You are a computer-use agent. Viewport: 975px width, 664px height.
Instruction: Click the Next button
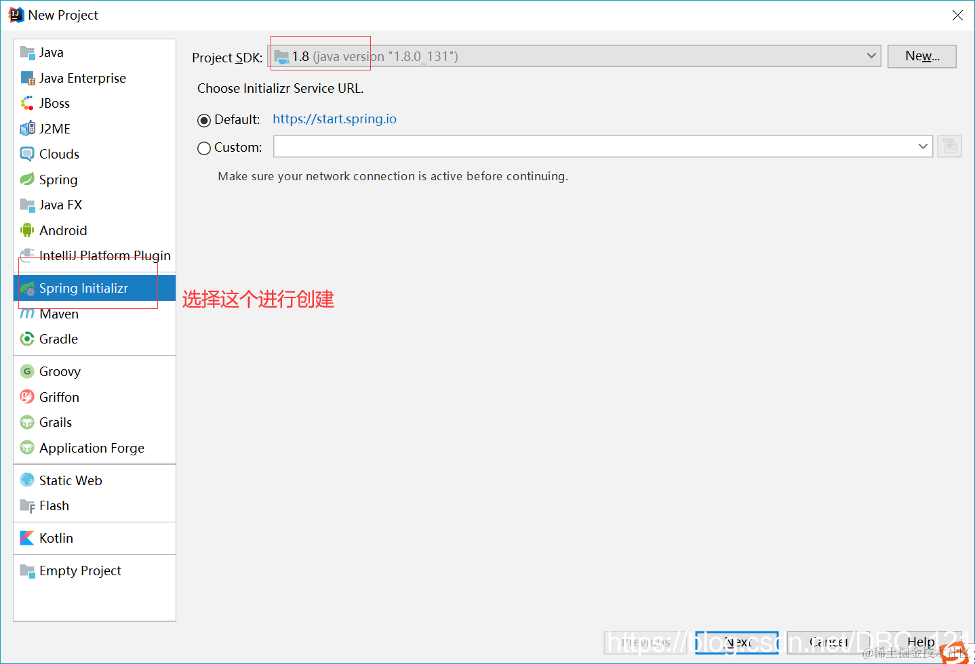click(737, 642)
